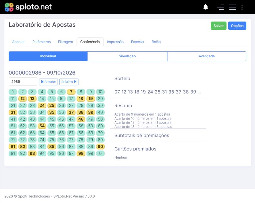The width and height of the screenshot is (255, 203).
Task: Click number 1 ball
Action: 13,92
